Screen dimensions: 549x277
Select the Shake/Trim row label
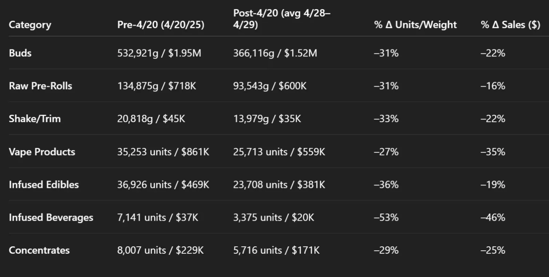35,119
